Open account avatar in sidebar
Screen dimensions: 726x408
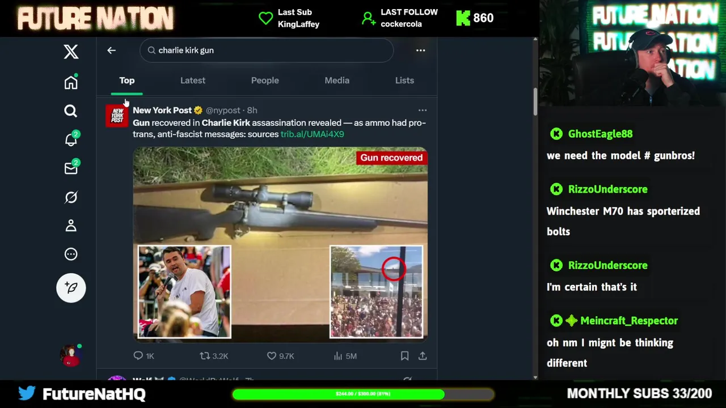[x=71, y=355]
